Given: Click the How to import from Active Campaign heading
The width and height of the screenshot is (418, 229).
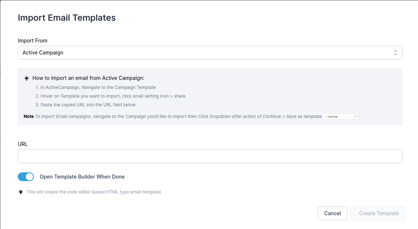Looking at the screenshot, I should pyautogui.click(x=88, y=78).
